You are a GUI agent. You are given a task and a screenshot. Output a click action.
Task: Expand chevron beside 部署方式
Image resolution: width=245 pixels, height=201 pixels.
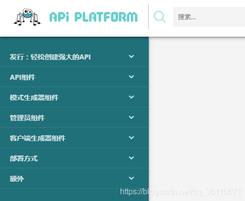tap(131, 158)
